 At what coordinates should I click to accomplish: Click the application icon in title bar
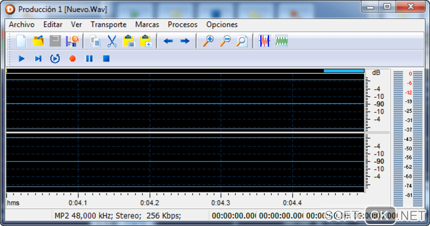(x=10, y=9)
